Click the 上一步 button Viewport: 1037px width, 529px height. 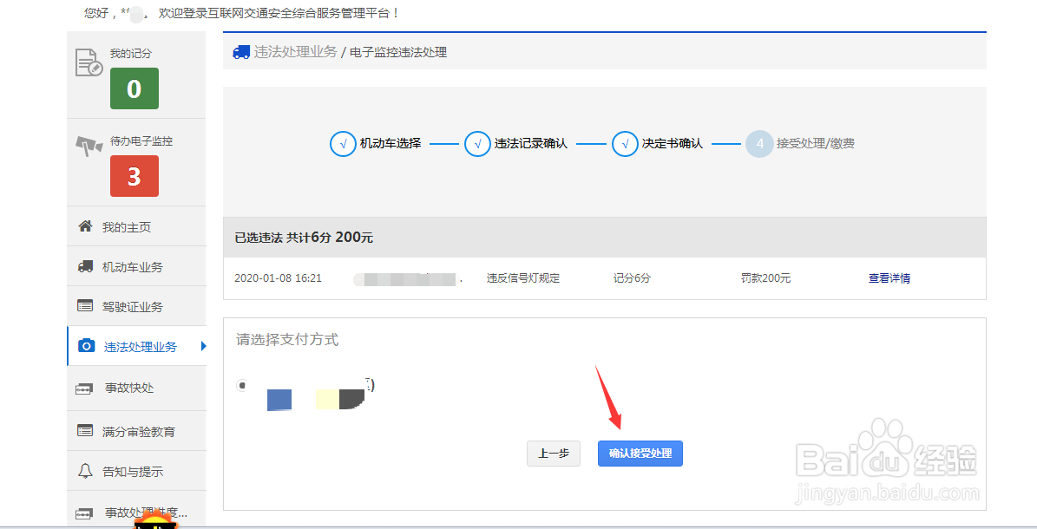coord(553,453)
